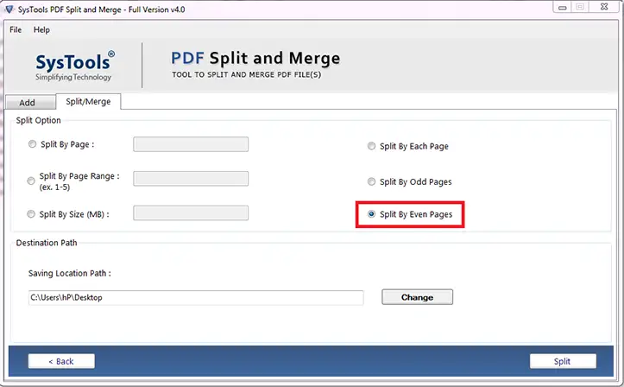Start splitting with the Split button
Viewport: 624px width, 387px height.
563,361
